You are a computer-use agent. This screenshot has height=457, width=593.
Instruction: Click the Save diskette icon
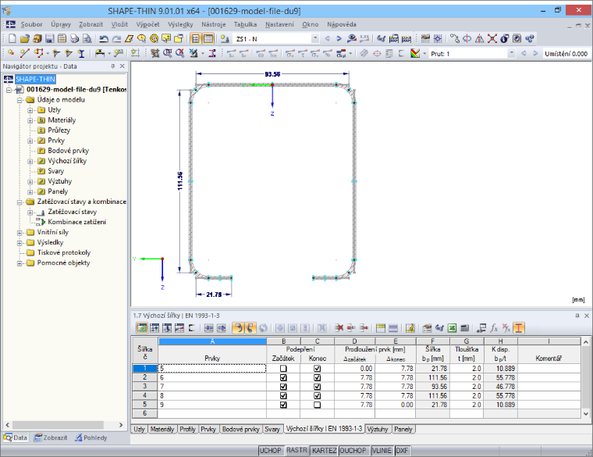click(x=49, y=38)
